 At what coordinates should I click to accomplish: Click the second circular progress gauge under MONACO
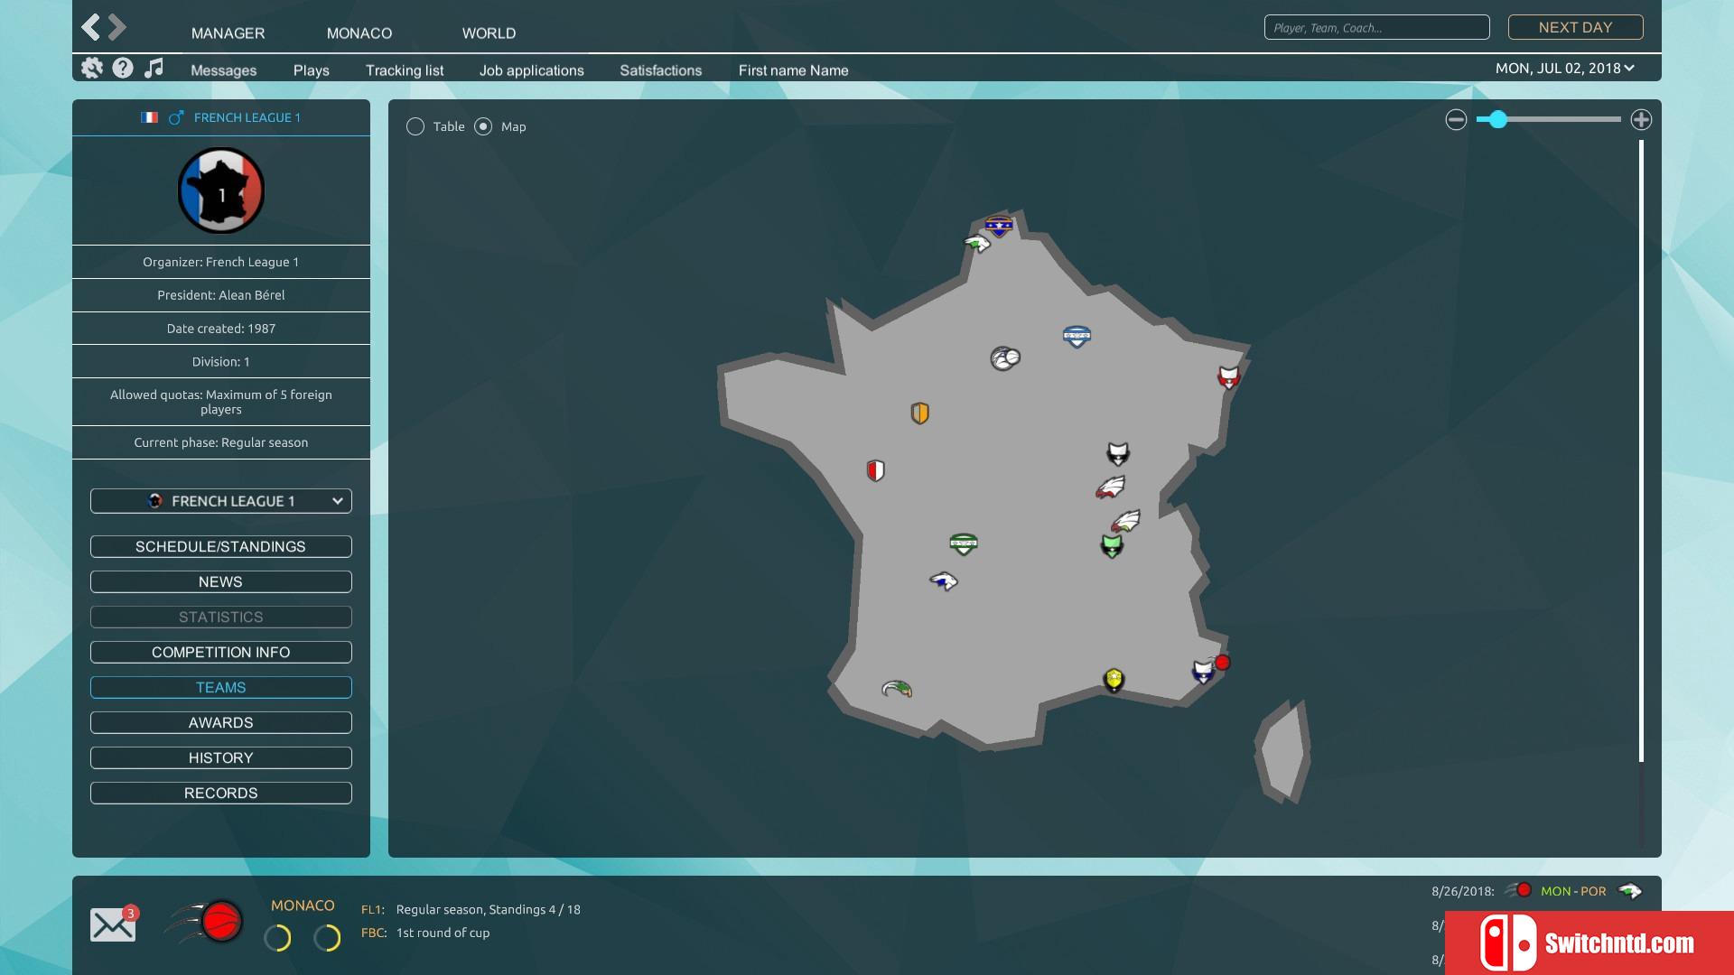327,938
